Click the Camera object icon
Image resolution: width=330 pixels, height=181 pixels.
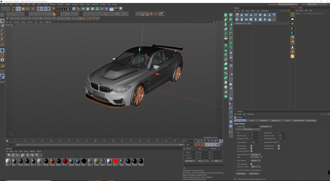point(116,9)
